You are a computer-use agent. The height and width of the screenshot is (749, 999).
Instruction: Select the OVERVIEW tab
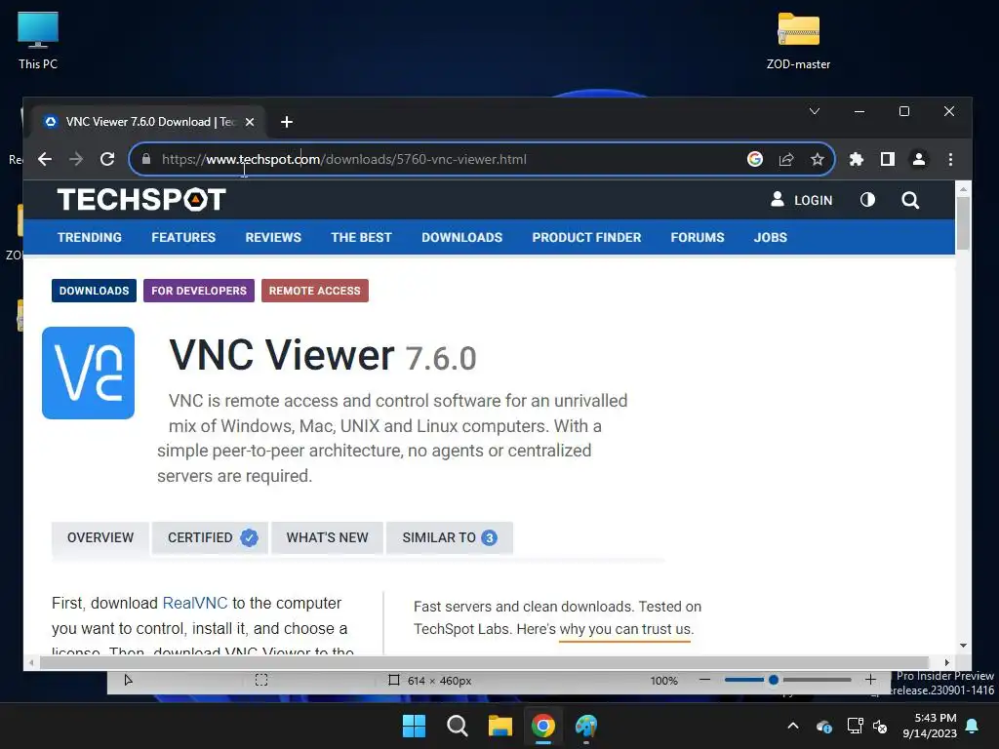pyautogui.click(x=100, y=537)
